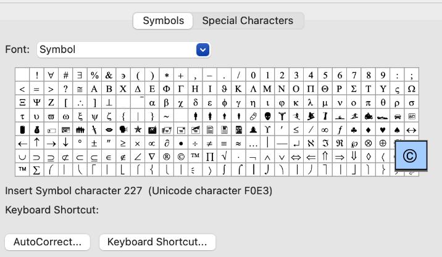Viewport: 442px width, 257px height.
Task: Select the capital Omega symbol
Action: click(412, 89)
